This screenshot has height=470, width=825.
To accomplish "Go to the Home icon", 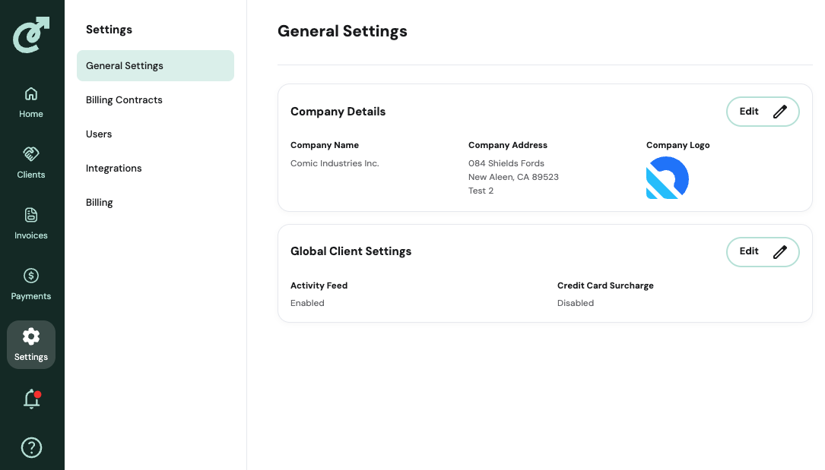I will point(31,94).
